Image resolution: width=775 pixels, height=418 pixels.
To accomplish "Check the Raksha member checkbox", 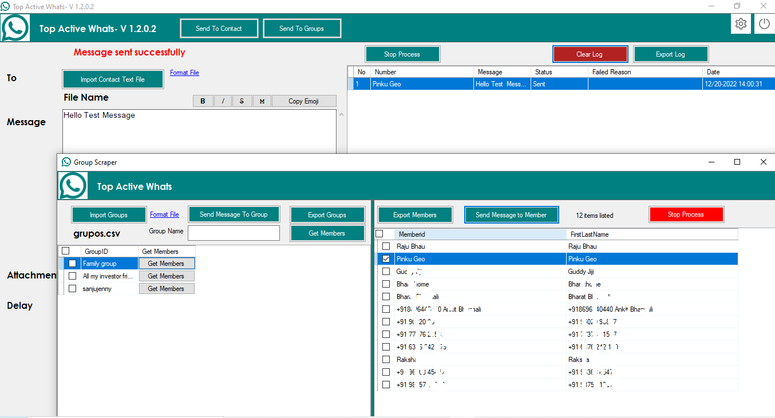I will (x=386, y=360).
